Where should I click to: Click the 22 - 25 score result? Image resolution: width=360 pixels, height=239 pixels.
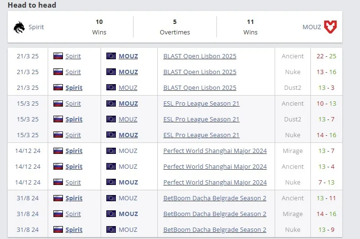point(326,56)
